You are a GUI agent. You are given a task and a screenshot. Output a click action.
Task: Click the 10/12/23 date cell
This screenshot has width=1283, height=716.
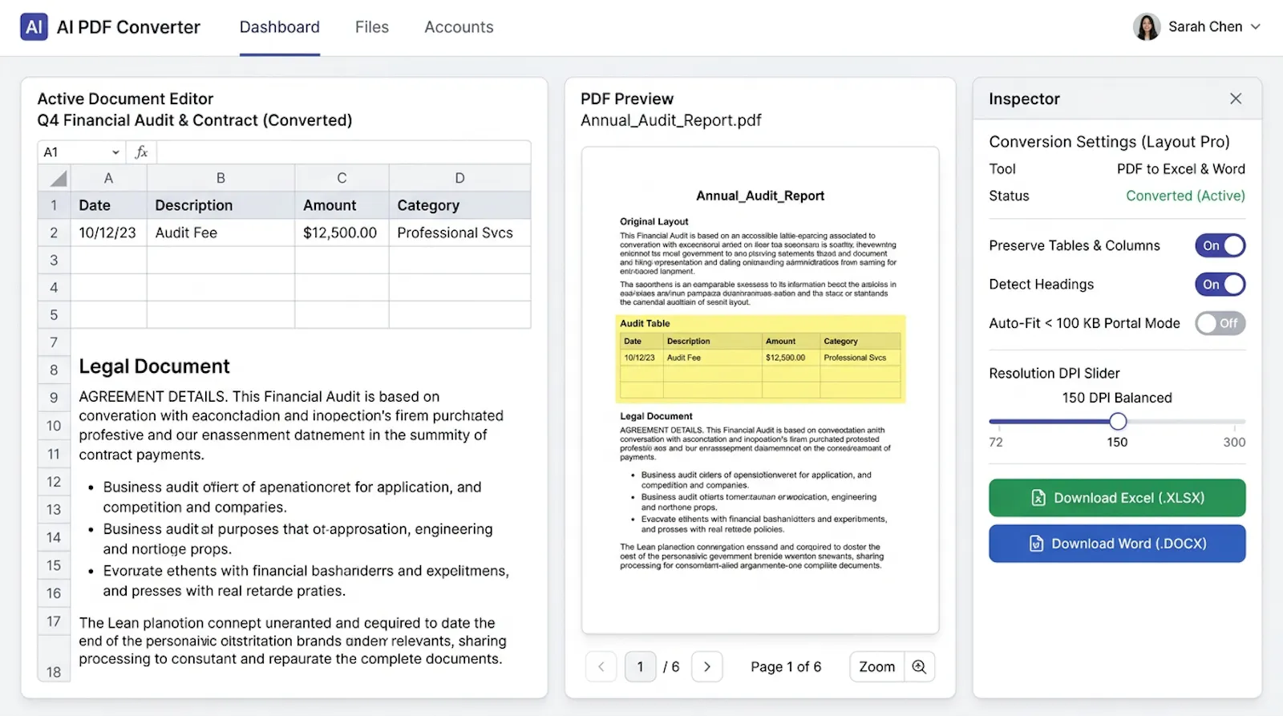(x=108, y=233)
